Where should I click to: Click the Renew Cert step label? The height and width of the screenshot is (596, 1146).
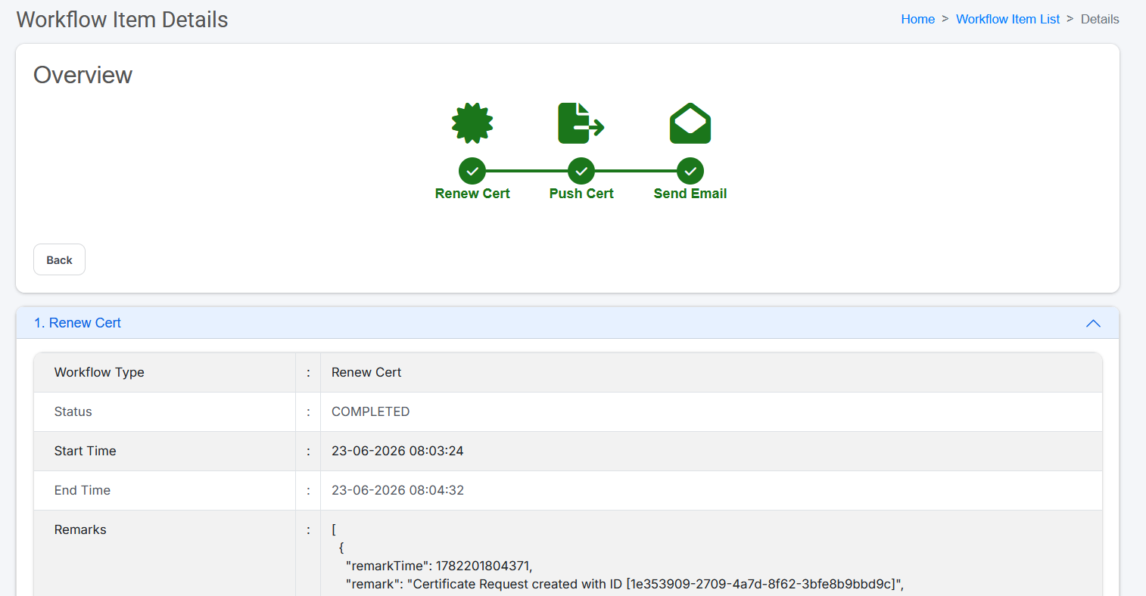(472, 194)
